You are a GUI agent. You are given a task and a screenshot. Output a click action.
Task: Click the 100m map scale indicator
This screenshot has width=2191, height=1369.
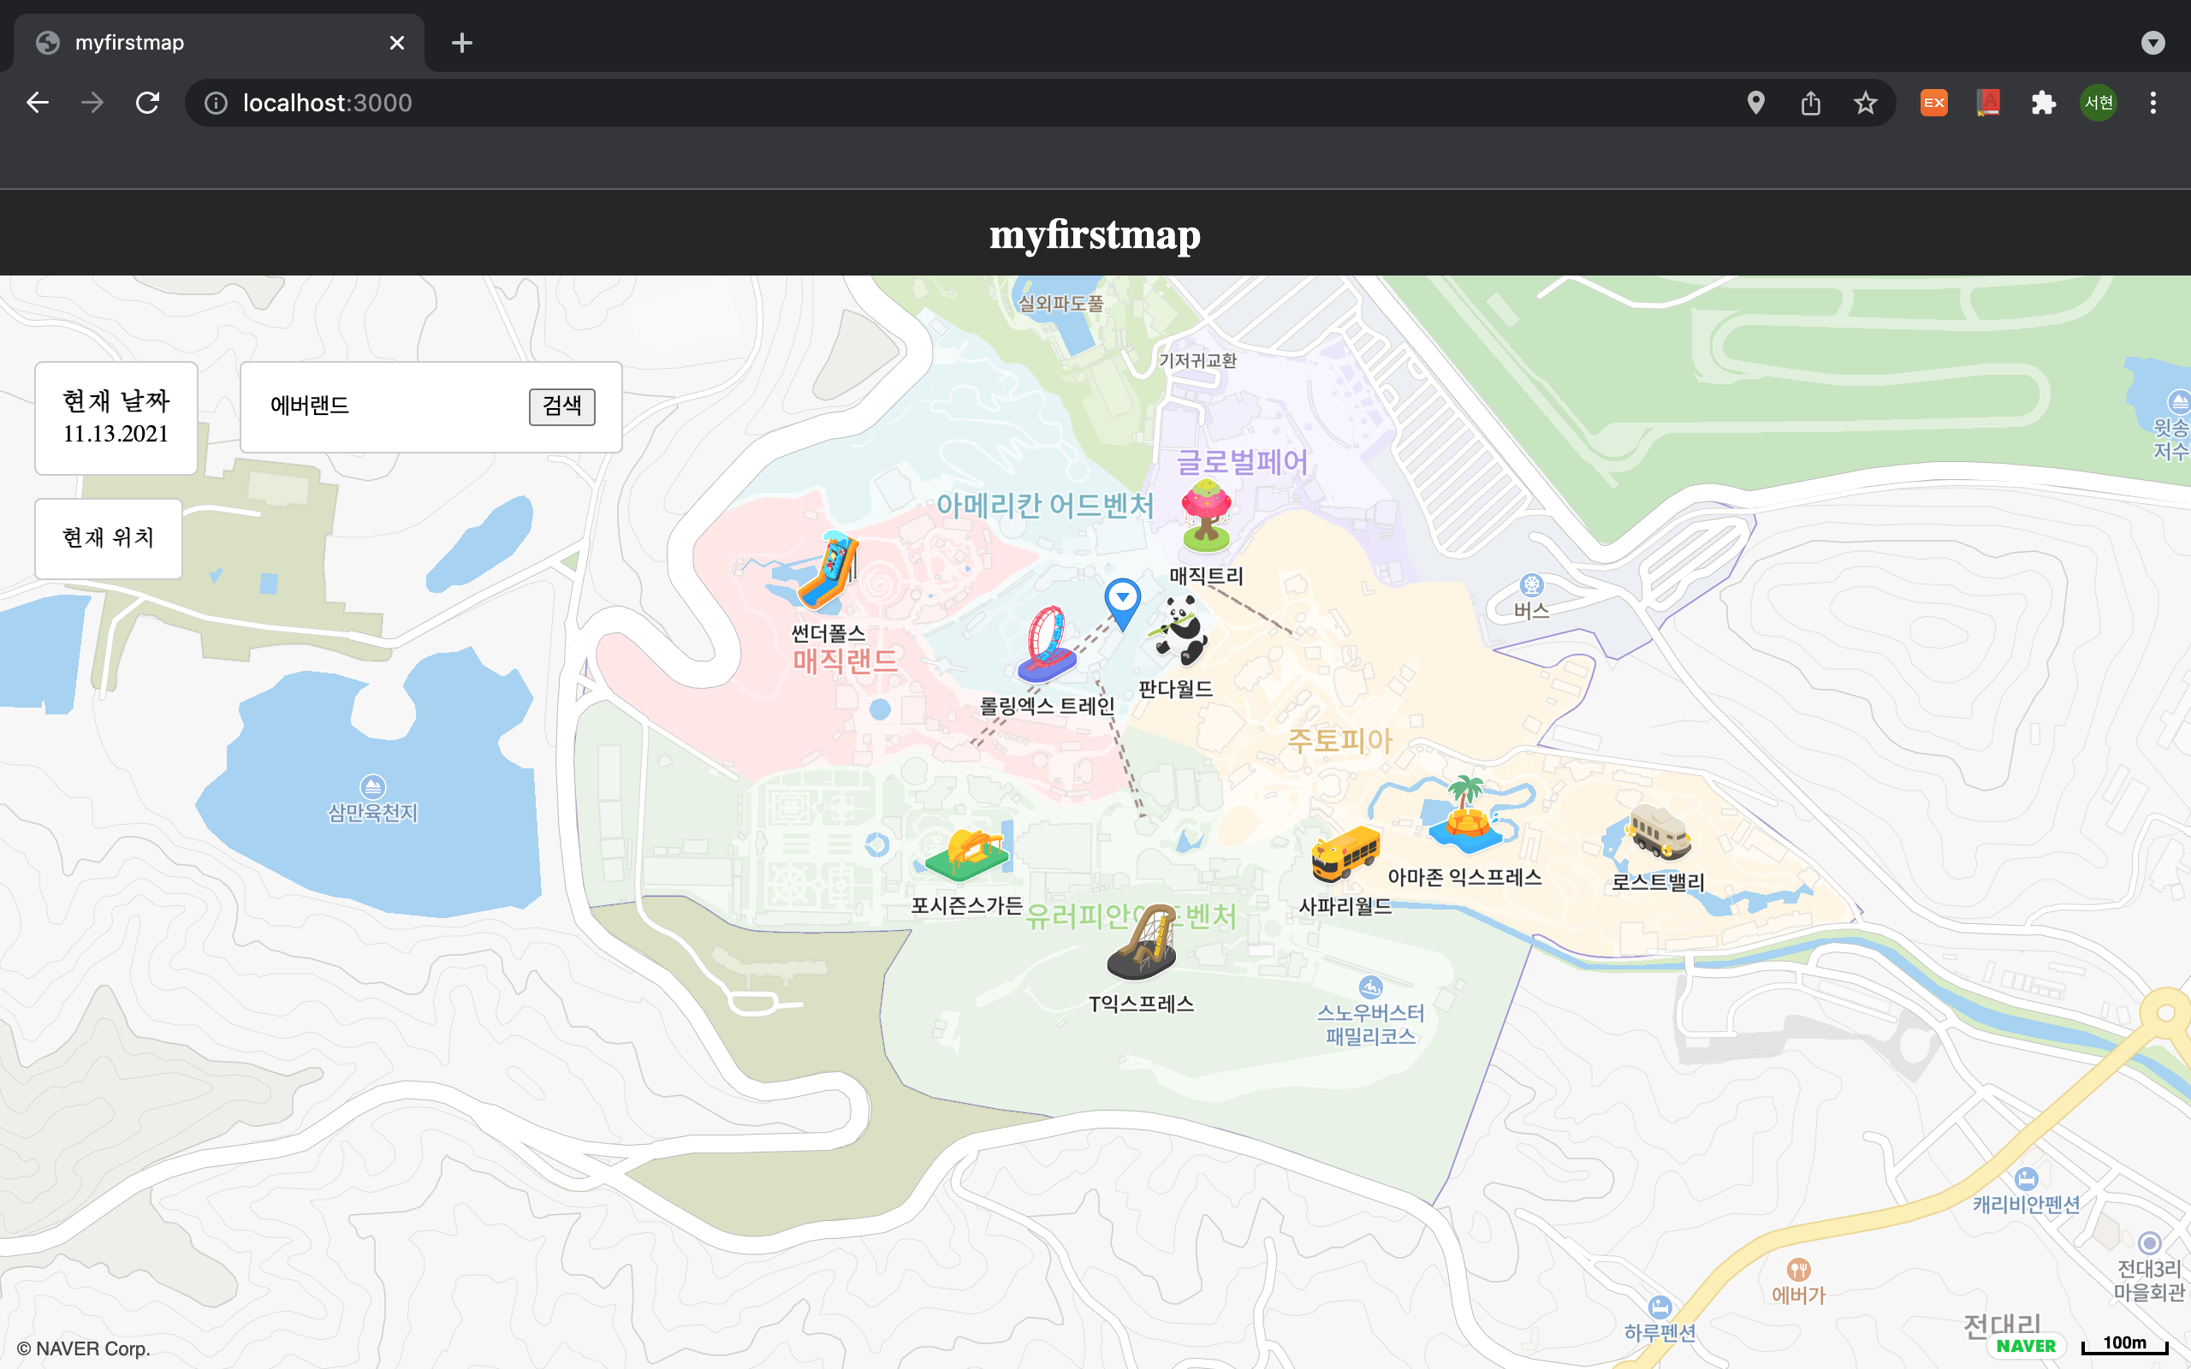coord(2124,1344)
